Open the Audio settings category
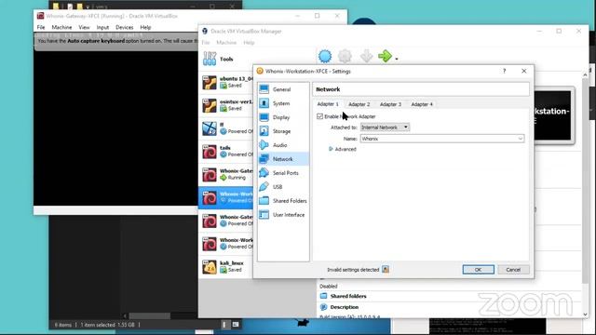 coord(283,145)
